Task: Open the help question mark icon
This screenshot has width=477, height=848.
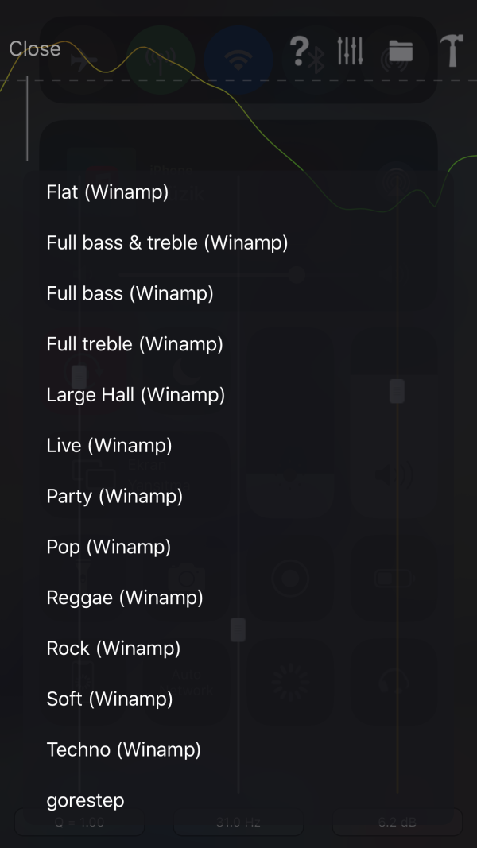Action: click(x=300, y=50)
